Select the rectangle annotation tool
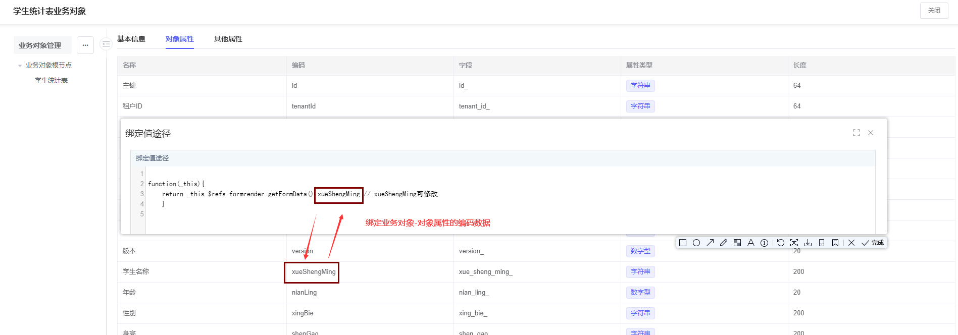The image size is (958, 335). [683, 243]
